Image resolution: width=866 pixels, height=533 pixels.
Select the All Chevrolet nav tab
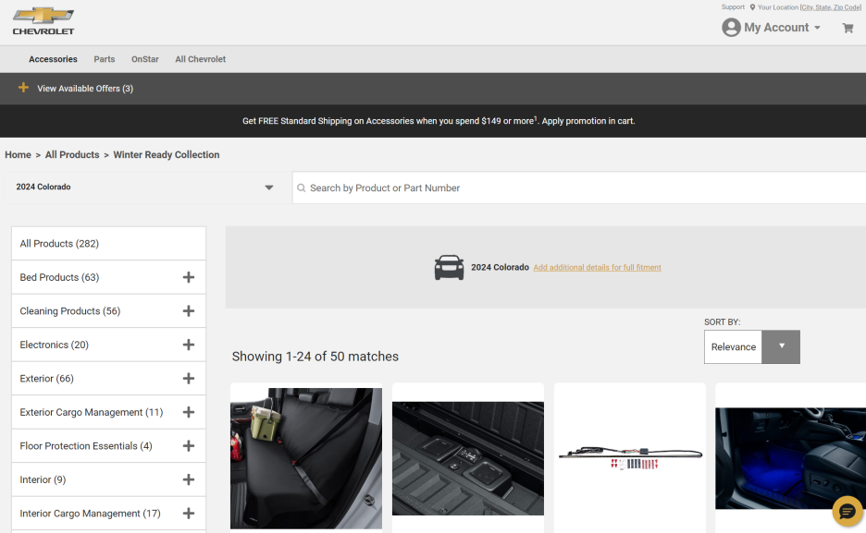tap(201, 59)
